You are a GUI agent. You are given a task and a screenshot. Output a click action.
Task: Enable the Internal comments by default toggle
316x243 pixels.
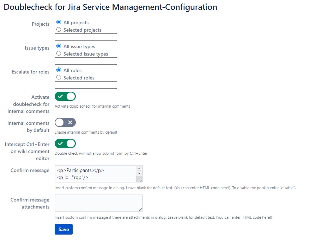(65, 122)
